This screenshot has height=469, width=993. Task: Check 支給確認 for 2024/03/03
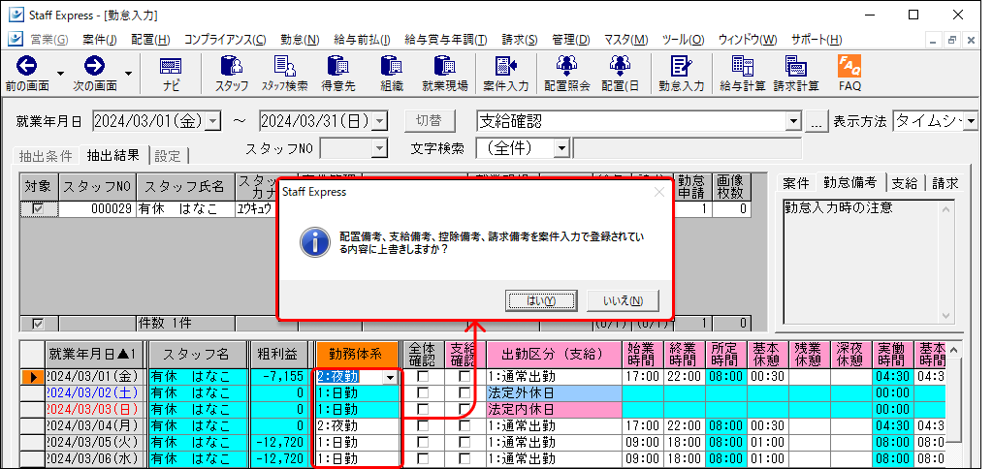[464, 410]
